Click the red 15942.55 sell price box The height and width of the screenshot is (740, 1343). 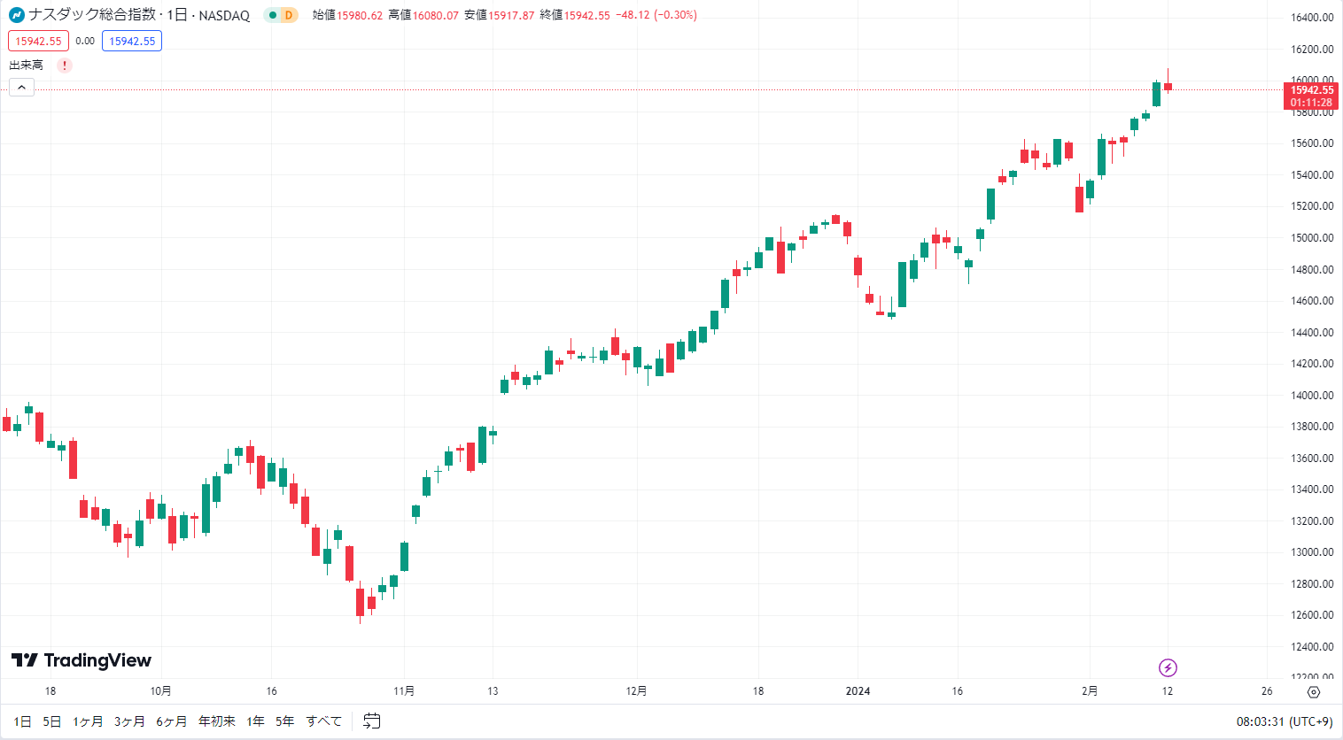pos(38,41)
